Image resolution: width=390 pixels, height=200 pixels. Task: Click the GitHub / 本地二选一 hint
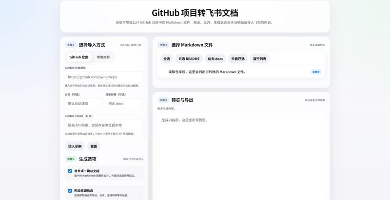coord(132,45)
